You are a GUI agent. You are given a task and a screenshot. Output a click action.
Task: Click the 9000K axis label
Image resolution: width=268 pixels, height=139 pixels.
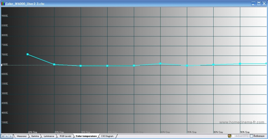pyautogui.click(x=5, y=16)
